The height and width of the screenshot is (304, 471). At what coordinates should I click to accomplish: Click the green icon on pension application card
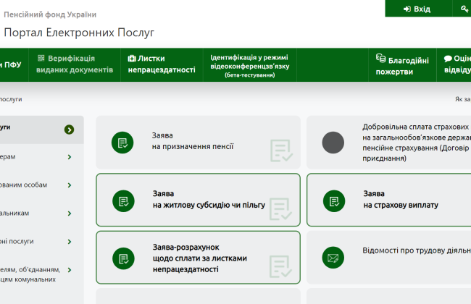point(122,142)
